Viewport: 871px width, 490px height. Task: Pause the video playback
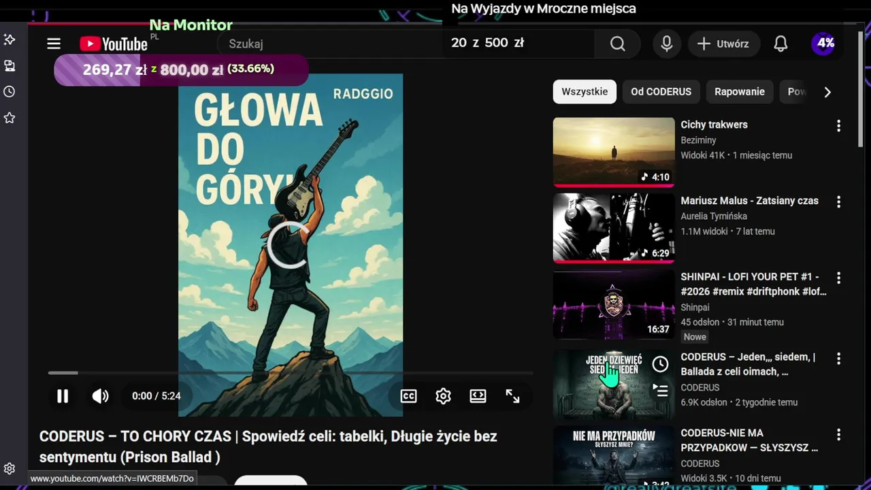coord(62,396)
